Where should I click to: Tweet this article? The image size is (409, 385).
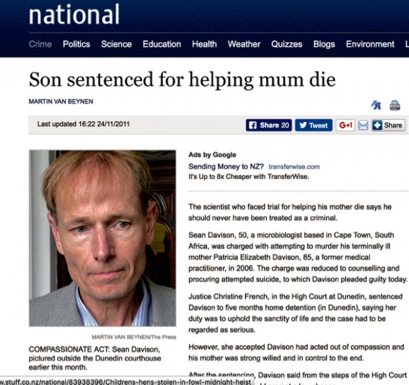tap(313, 125)
